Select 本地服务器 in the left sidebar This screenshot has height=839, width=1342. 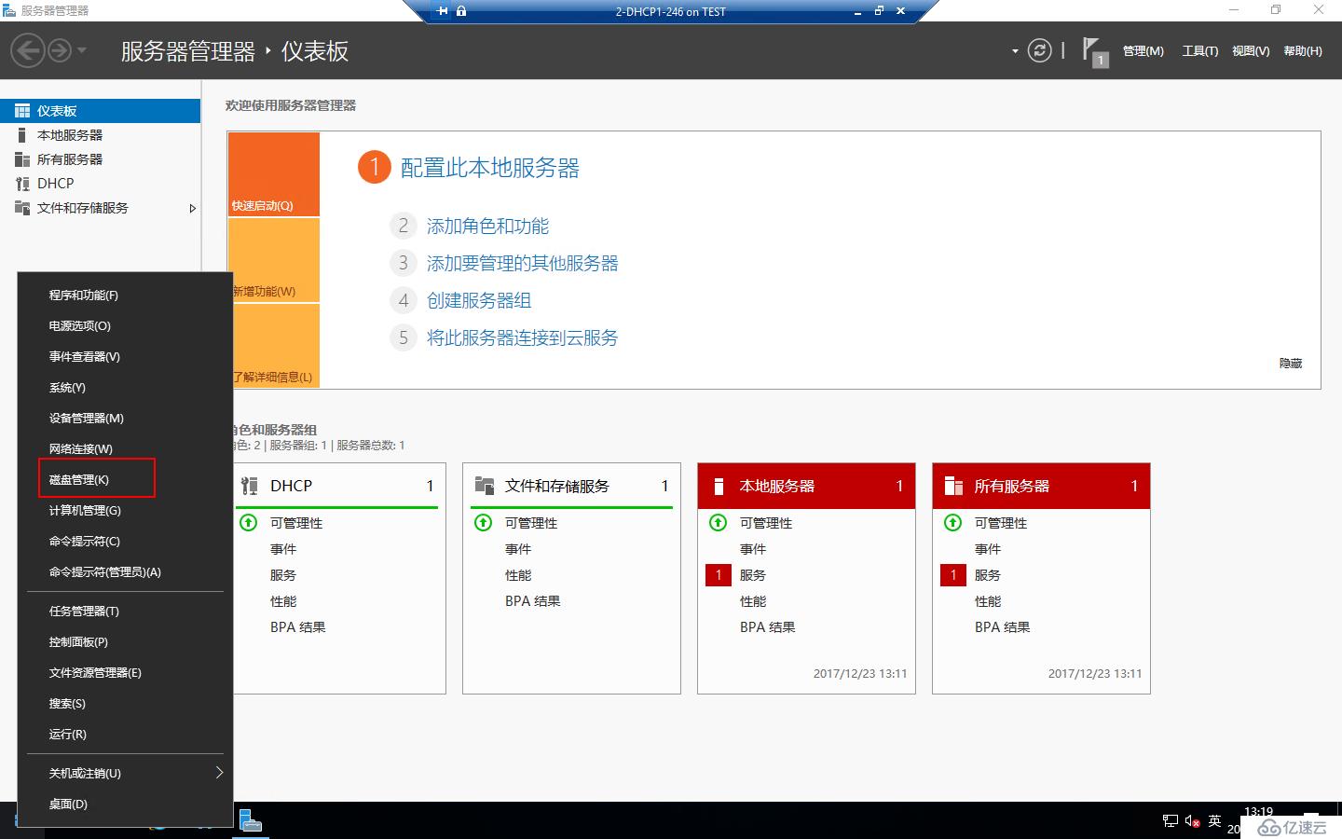100,135
